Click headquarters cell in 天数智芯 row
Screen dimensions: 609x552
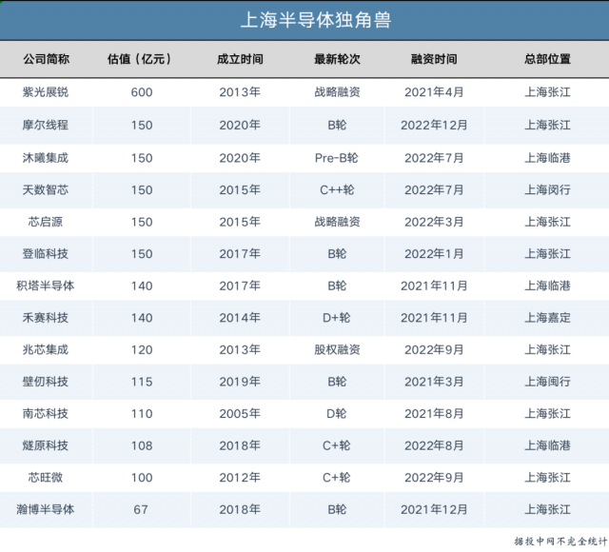click(x=548, y=189)
